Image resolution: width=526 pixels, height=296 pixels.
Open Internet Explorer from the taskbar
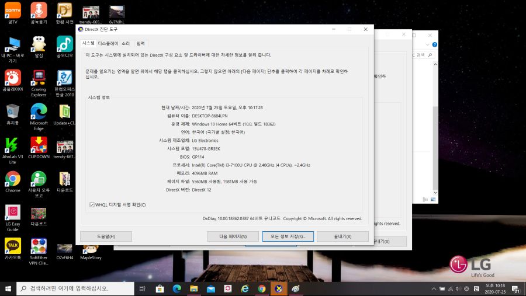point(245,288)
